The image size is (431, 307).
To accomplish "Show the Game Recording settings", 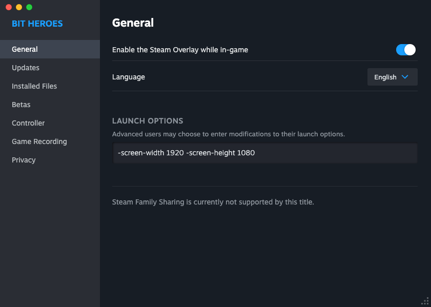I will pos(39,141).
